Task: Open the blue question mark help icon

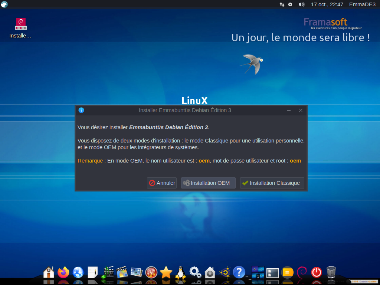Action: (x=239, y=272)
